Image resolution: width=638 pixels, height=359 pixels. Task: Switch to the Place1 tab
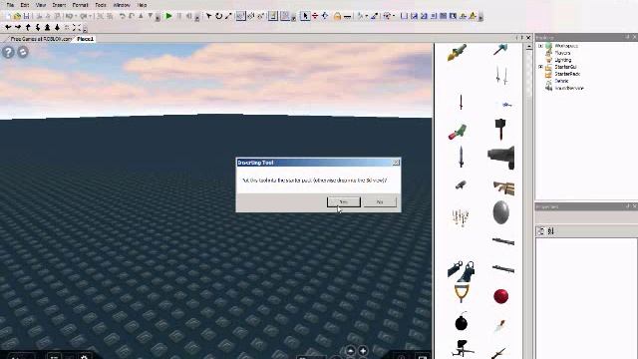coord(86,39)
